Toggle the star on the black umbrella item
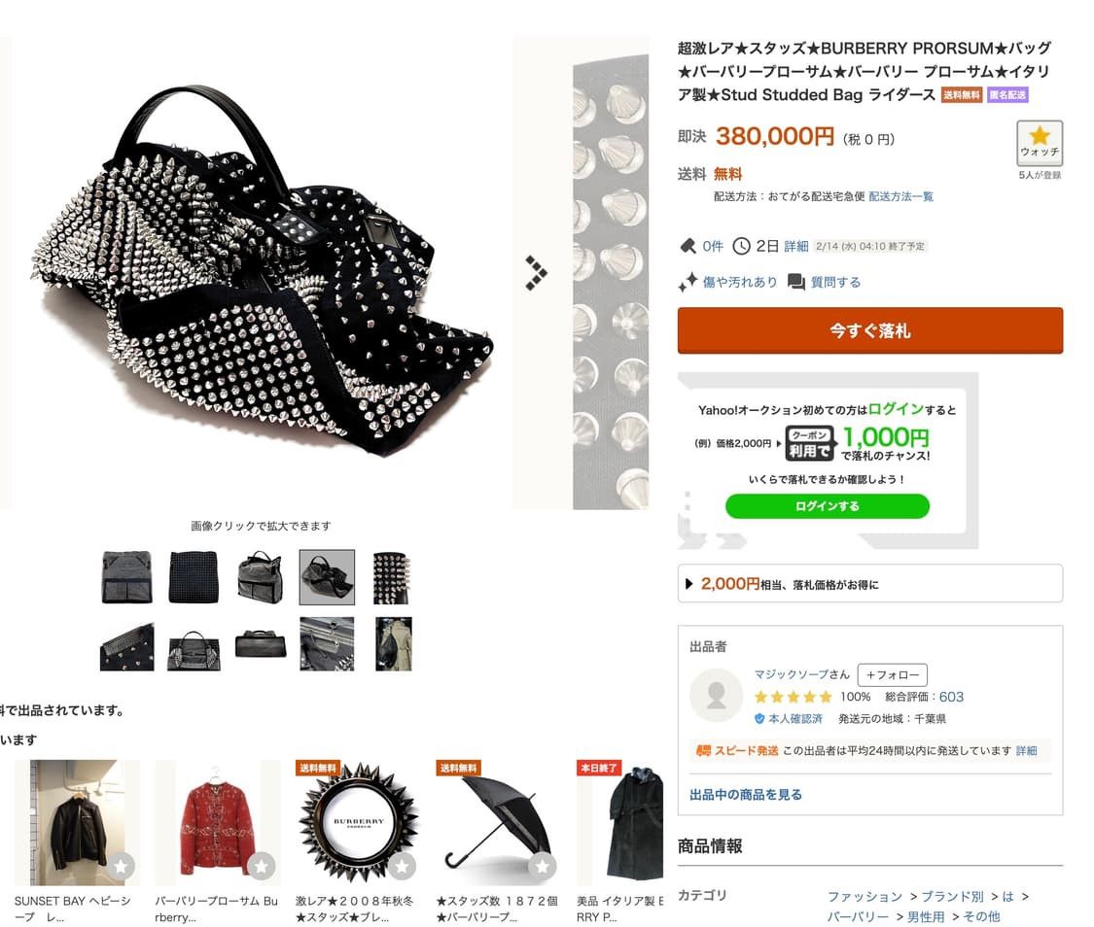1094x927 pixels. point(542,866)
